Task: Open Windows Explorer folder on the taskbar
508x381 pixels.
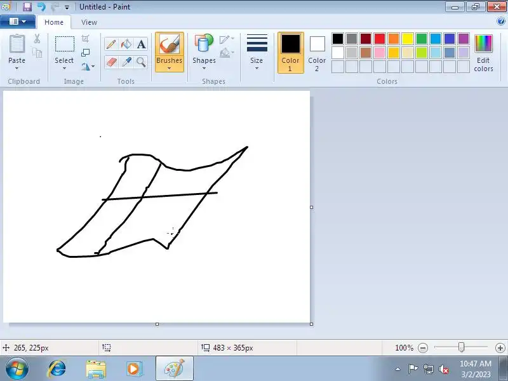Action: coord(96,369)
